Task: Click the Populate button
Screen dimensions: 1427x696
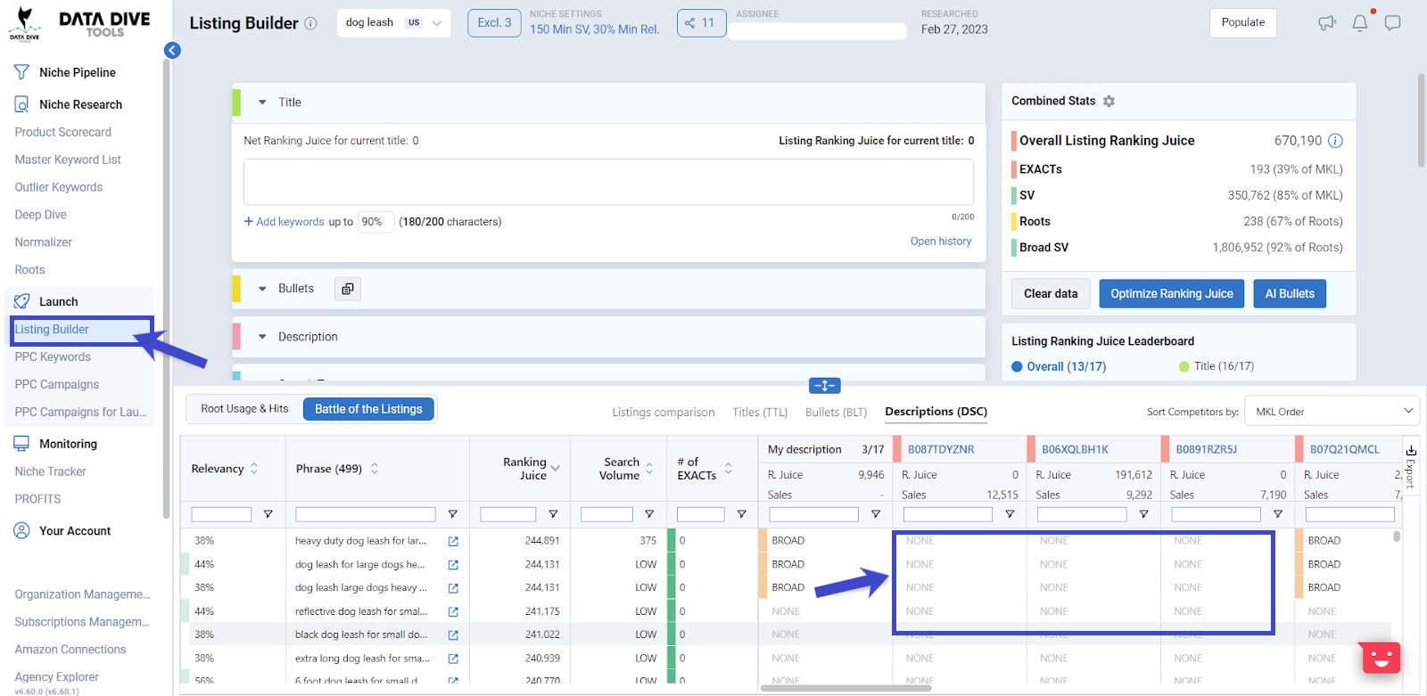Action: pos(1243,23)
